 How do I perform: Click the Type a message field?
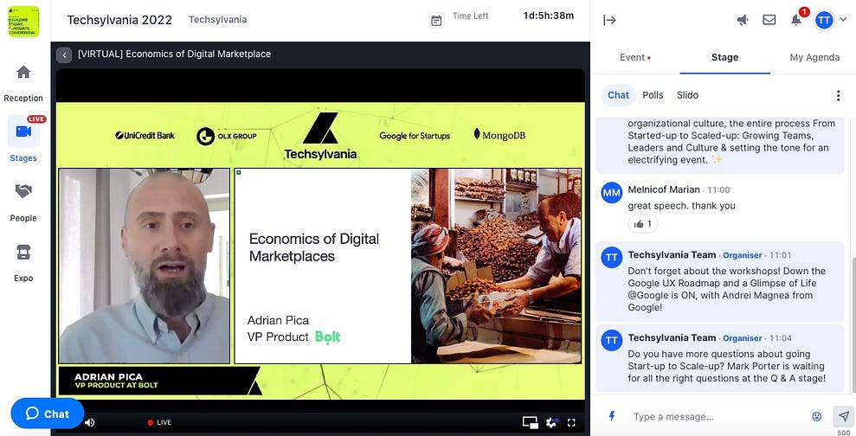(714, 416)
